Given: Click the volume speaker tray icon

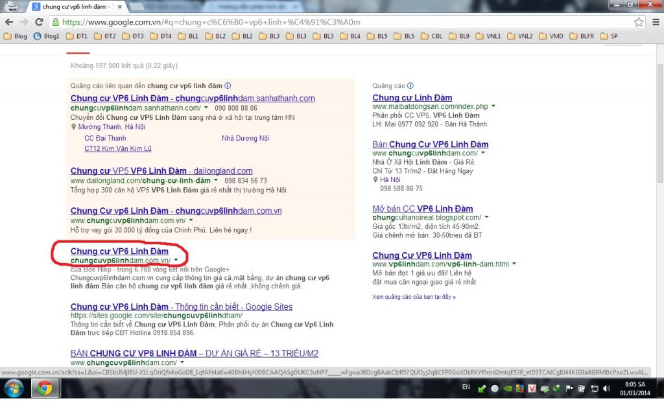Looking at the screenshot, I should [x=606, y=388].
